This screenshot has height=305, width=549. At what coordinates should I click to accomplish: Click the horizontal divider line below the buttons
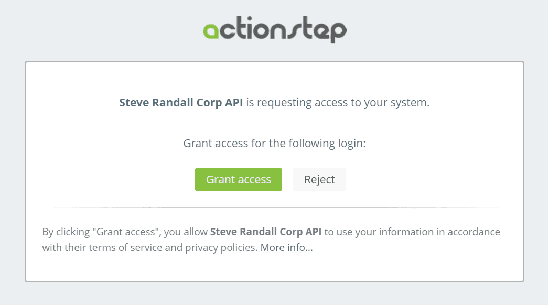point(274,208)
